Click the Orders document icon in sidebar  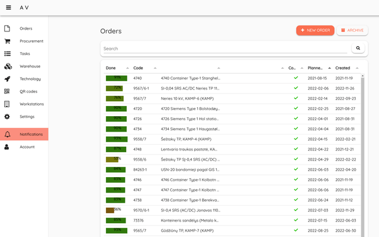(7, 28)
